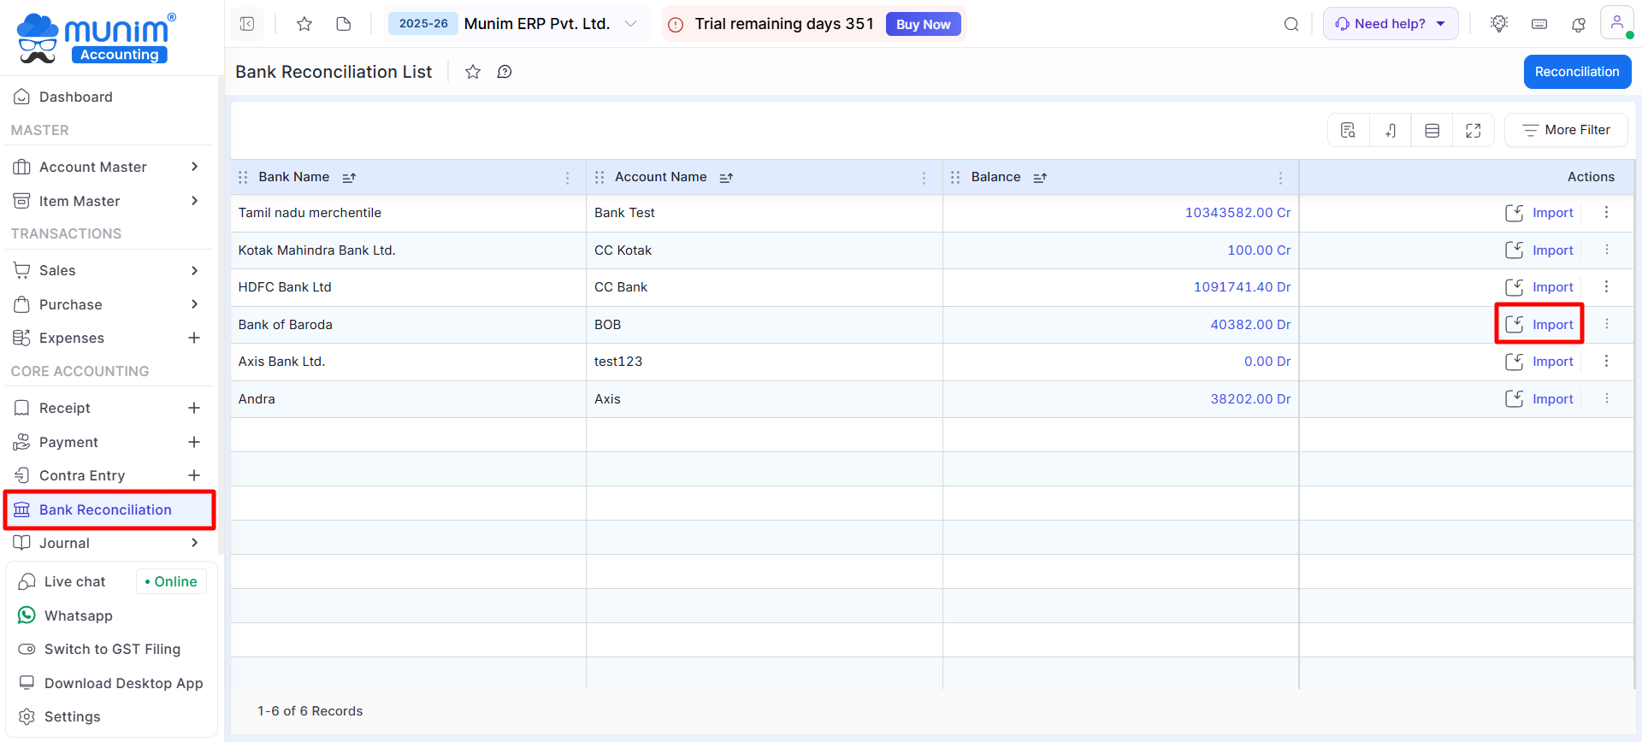Click search-in-list toolbar icon
Image resolution: width=1642 pixels, height=742 pixels.
(1349, 130)
